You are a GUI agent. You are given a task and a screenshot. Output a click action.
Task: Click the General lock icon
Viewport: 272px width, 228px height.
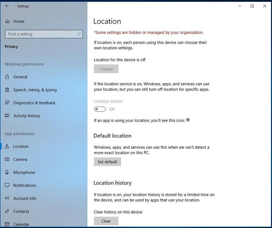click(x=7, y=77)
